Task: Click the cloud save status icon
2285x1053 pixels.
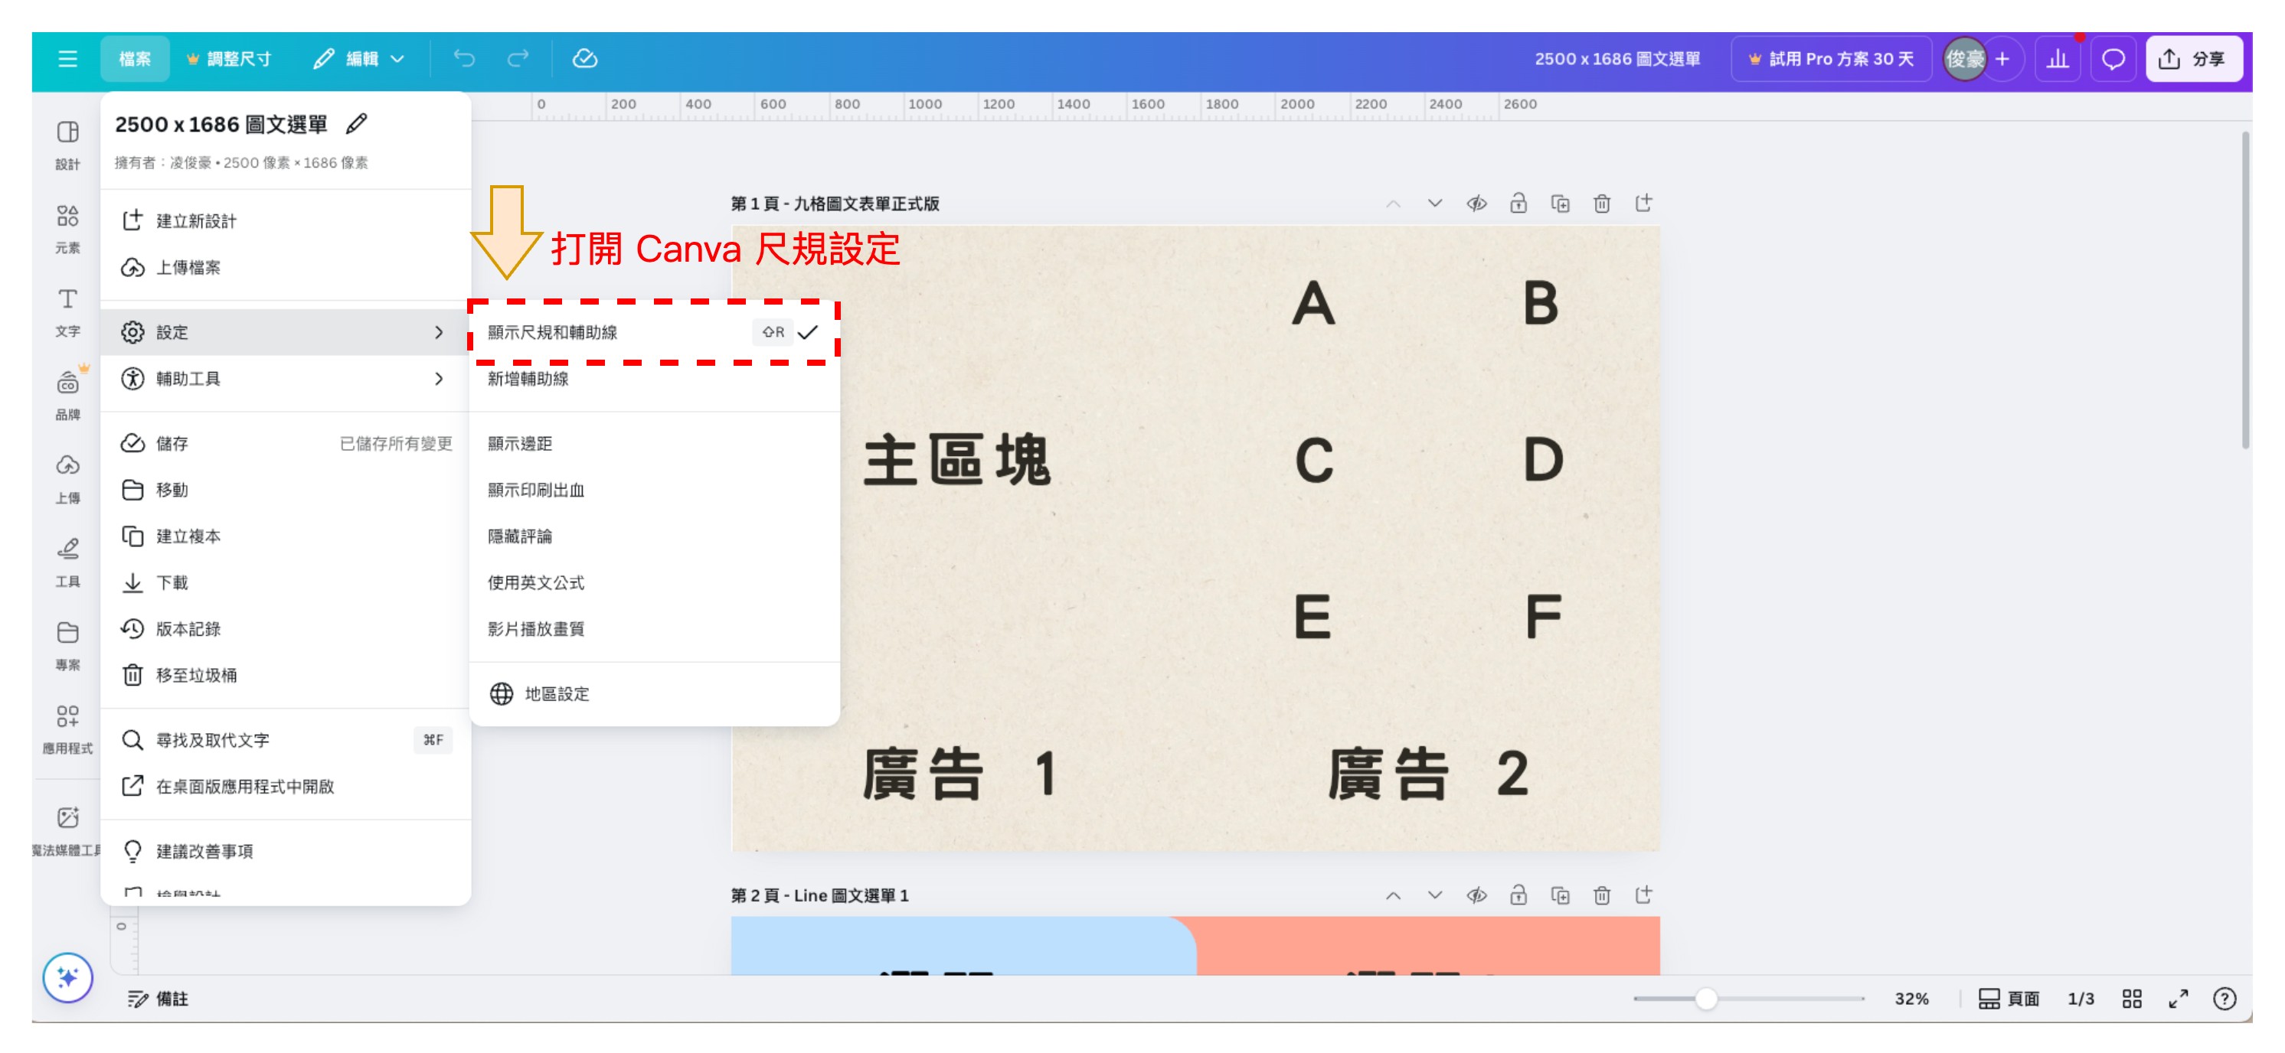Action: tap(584, 58)
